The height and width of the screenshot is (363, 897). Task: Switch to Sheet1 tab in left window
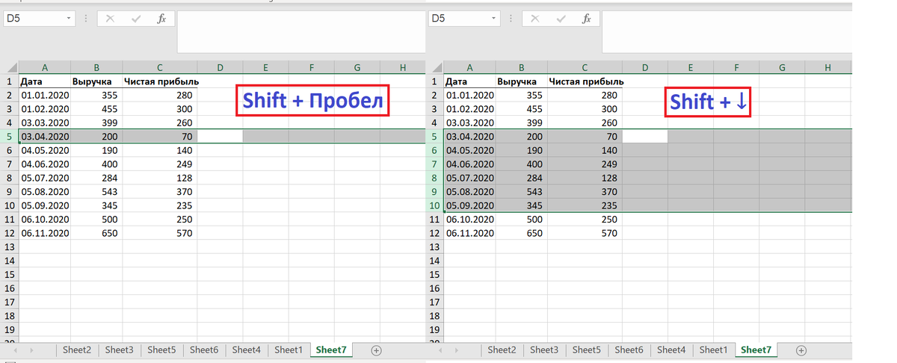click(x=289, y=350)
